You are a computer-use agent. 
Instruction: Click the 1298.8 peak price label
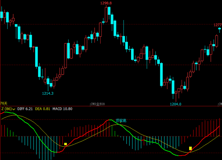106,3
